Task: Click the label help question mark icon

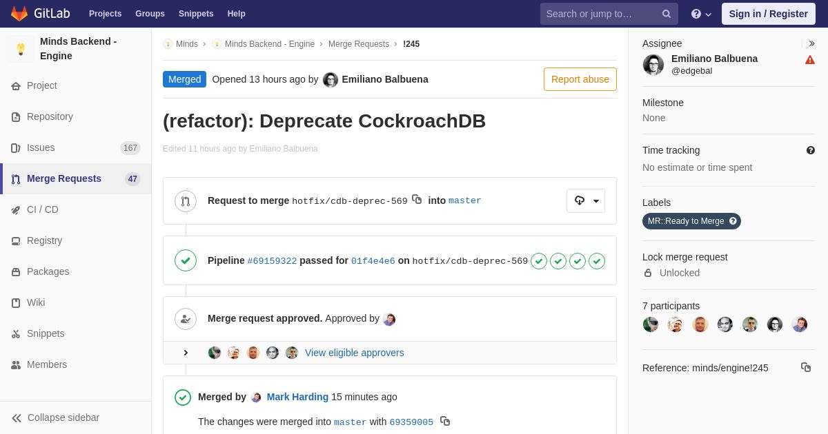Action: 733,221
